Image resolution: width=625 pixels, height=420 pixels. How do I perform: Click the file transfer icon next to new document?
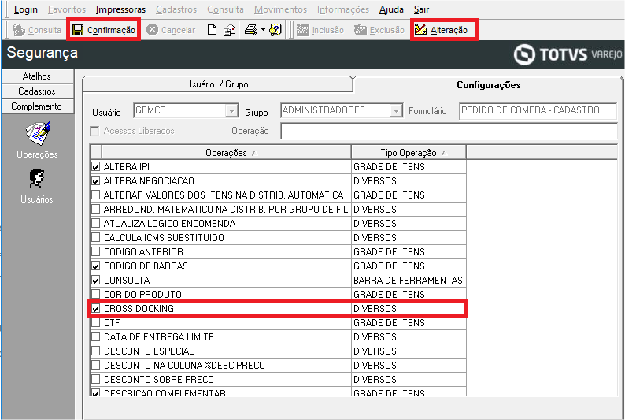pos(229,30)
